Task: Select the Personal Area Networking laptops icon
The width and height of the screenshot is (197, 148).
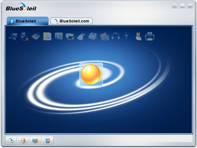Action: 13,36
